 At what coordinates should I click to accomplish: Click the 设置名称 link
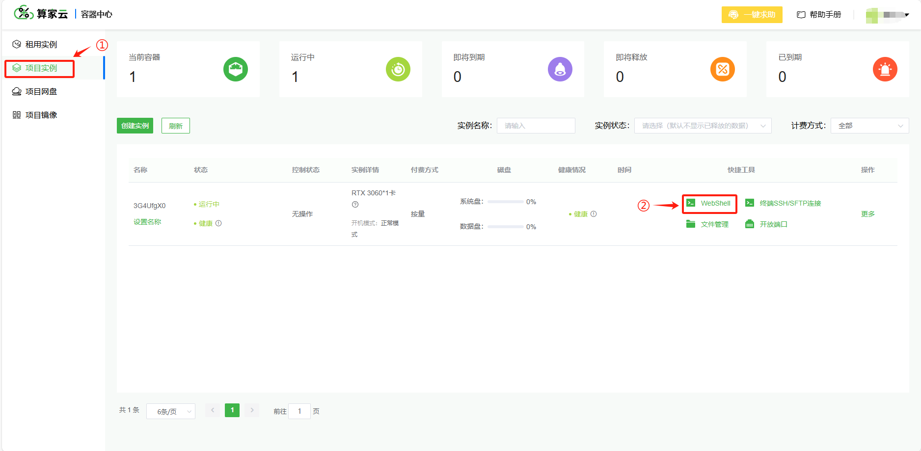point(147,222)
